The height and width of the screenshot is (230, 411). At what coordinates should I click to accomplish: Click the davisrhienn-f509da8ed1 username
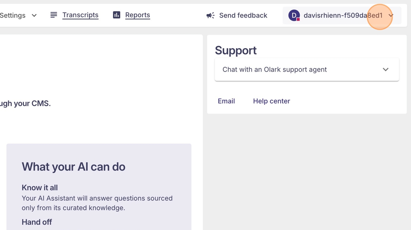click(x=343, y=15)
